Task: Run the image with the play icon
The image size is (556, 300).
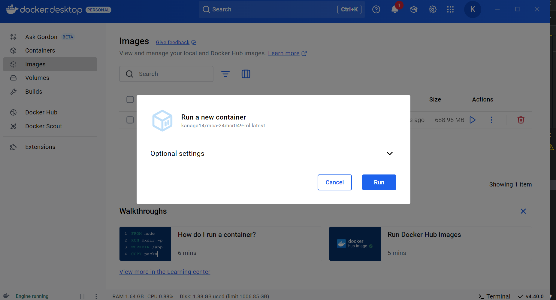Action: coord(473,120)
